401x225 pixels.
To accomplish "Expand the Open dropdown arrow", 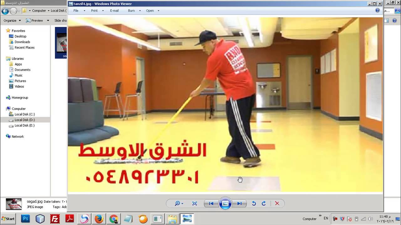I will tap(158, 11).
